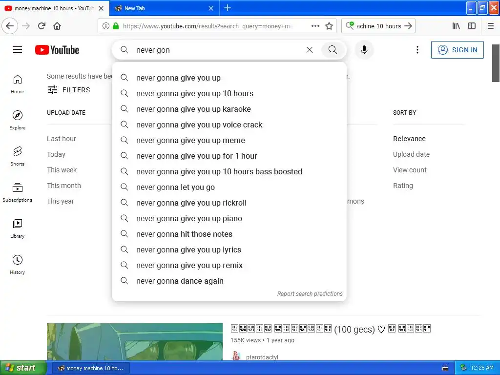
Task: Choose suggestion ending in karaoke
Action: click(229, 109)
